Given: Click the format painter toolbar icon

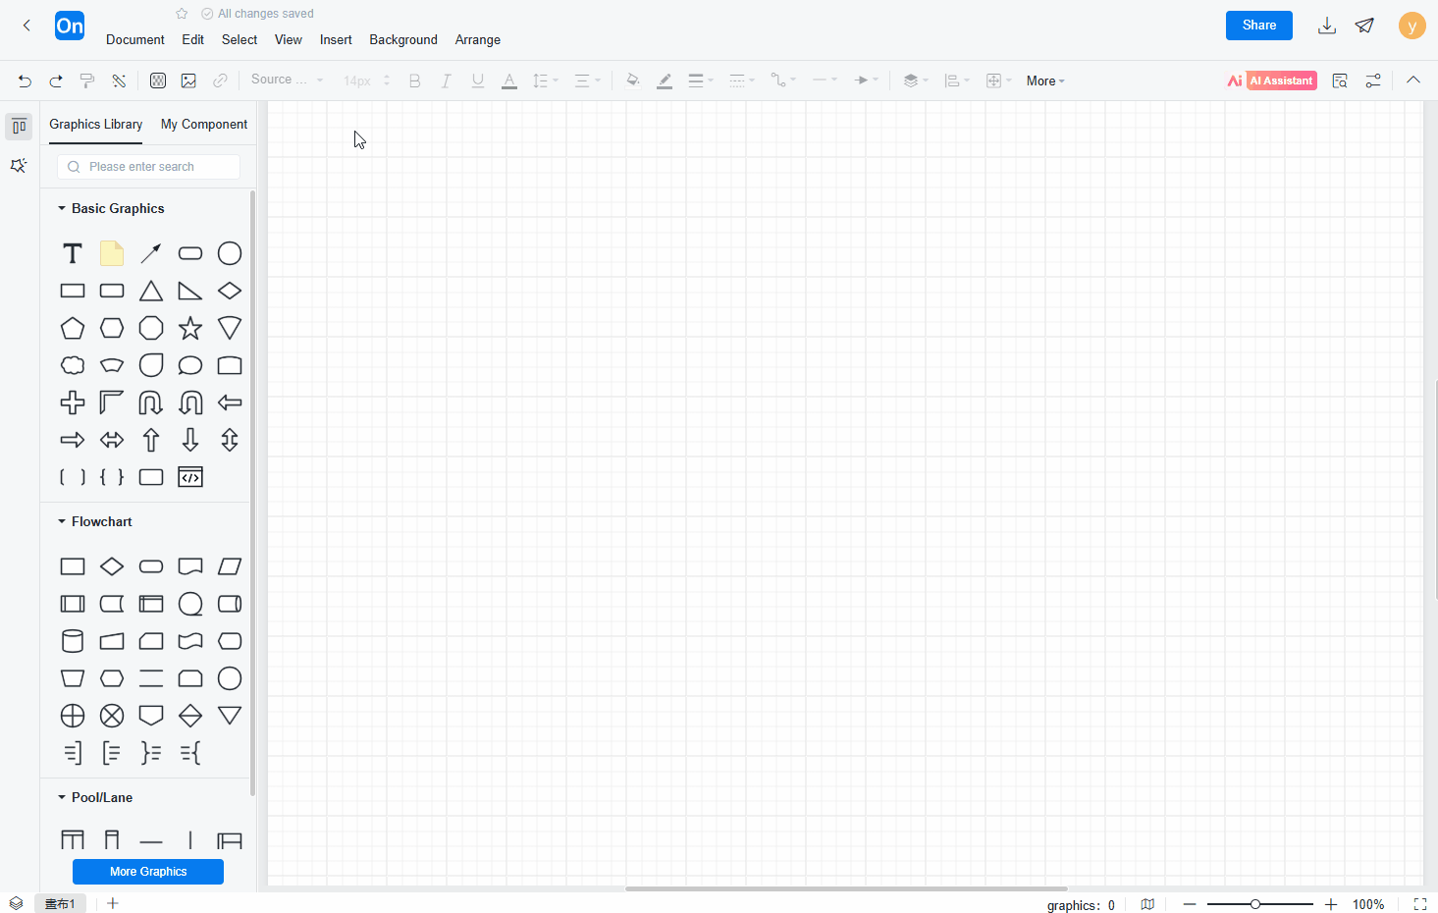Looking at the screenshot, I should point(87,81).
